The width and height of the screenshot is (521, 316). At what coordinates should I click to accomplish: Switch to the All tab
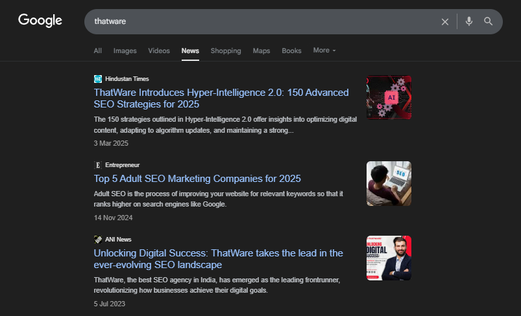pyautogui.click(x=98, y=51)
